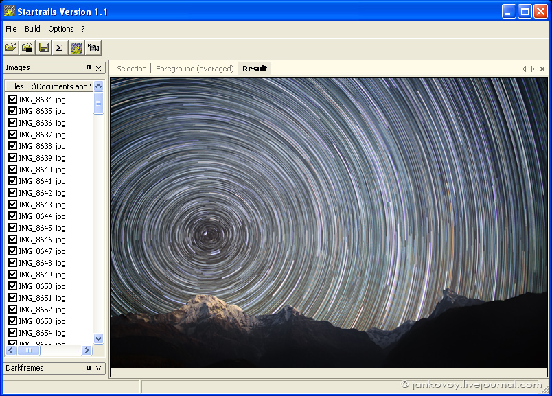Close the Result tab view
The image size is (552, 396).
[x=542, y=69]
